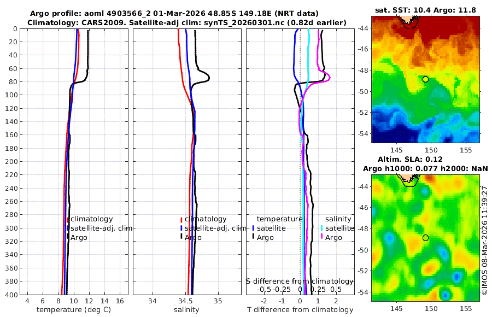Image resolution: width=492 pixels, height=317 pixels.
Task: Click the Tasmania landmass on SST map
Action: click(x=408, y=20)
